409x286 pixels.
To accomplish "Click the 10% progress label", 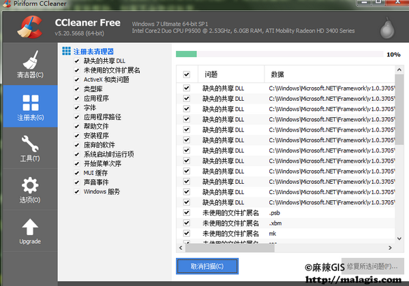I will point(393,54).
